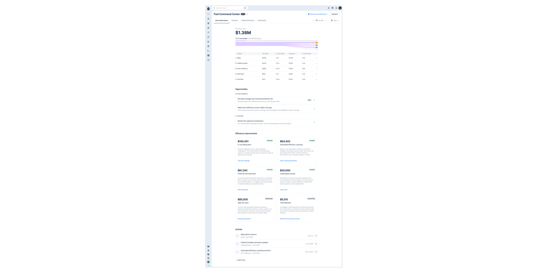Click the Load 5 more button
This screenshot has width=547, height=273.
[x=241, y=260]
